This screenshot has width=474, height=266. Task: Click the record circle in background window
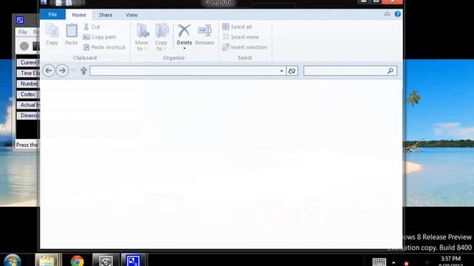click(x=24, y=46)
